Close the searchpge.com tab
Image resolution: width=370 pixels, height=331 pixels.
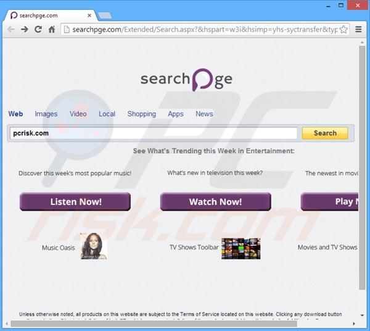point(89,15)
